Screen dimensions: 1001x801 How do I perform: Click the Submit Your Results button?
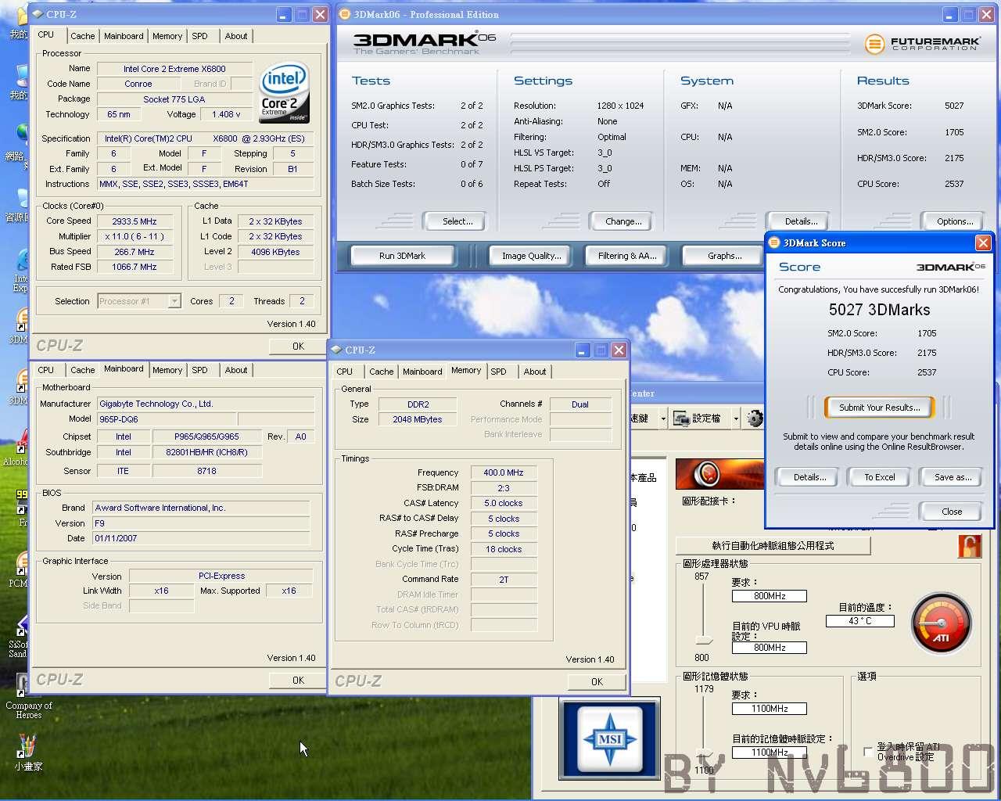[x=879, y=408]
